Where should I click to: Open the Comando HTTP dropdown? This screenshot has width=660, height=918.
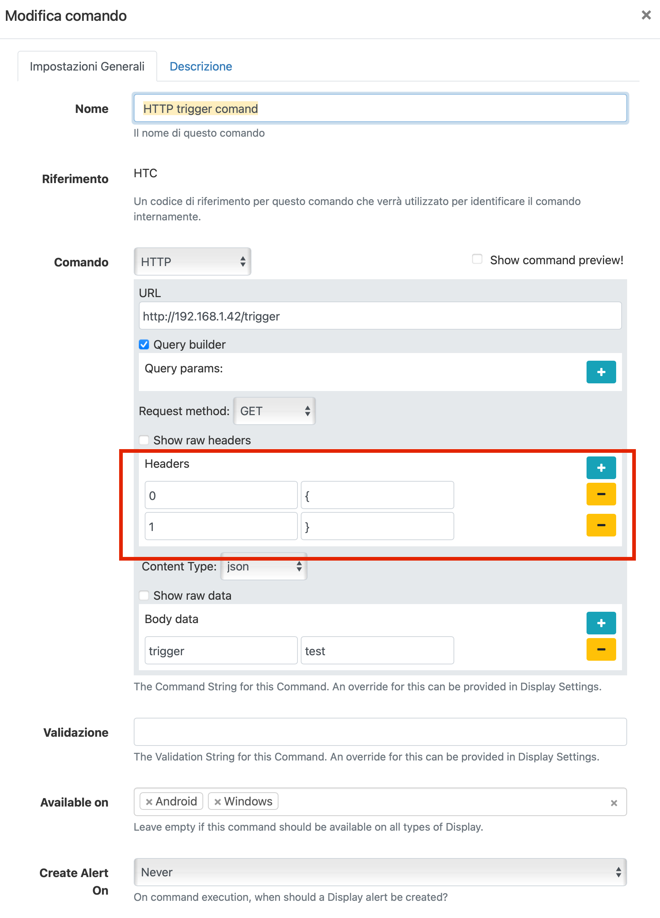coord(192,262)
